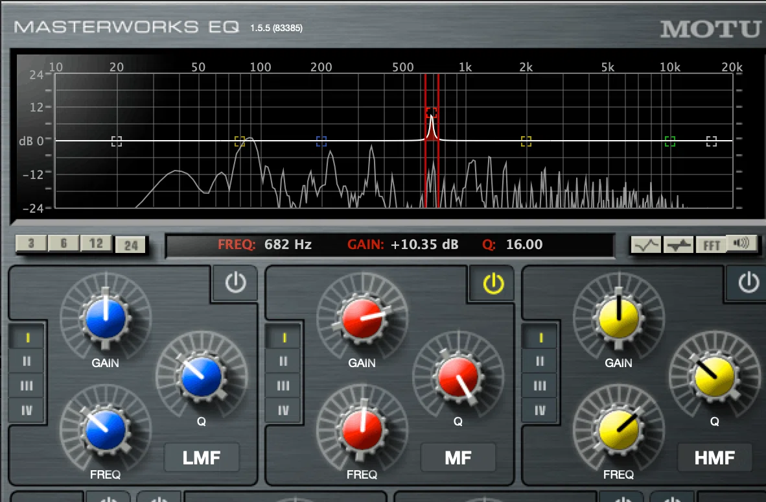Set graph range to 24 dB
This screenshot has height=502, width=766.
(130, 245)
